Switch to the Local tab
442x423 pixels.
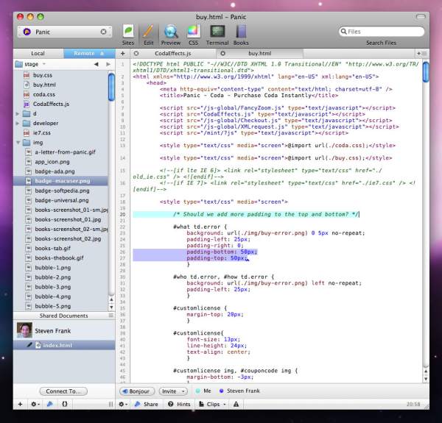pos(38,54)
